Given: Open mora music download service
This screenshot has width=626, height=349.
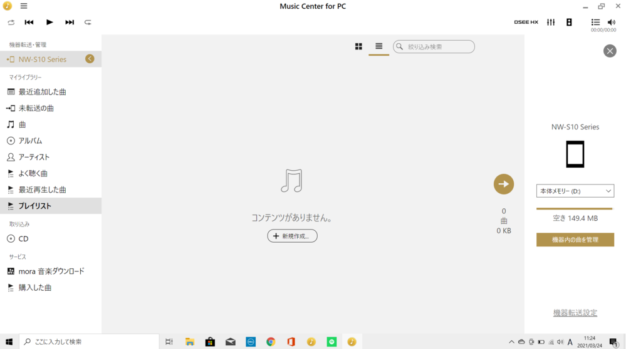Looking at the screenshot, I should 51,271.
